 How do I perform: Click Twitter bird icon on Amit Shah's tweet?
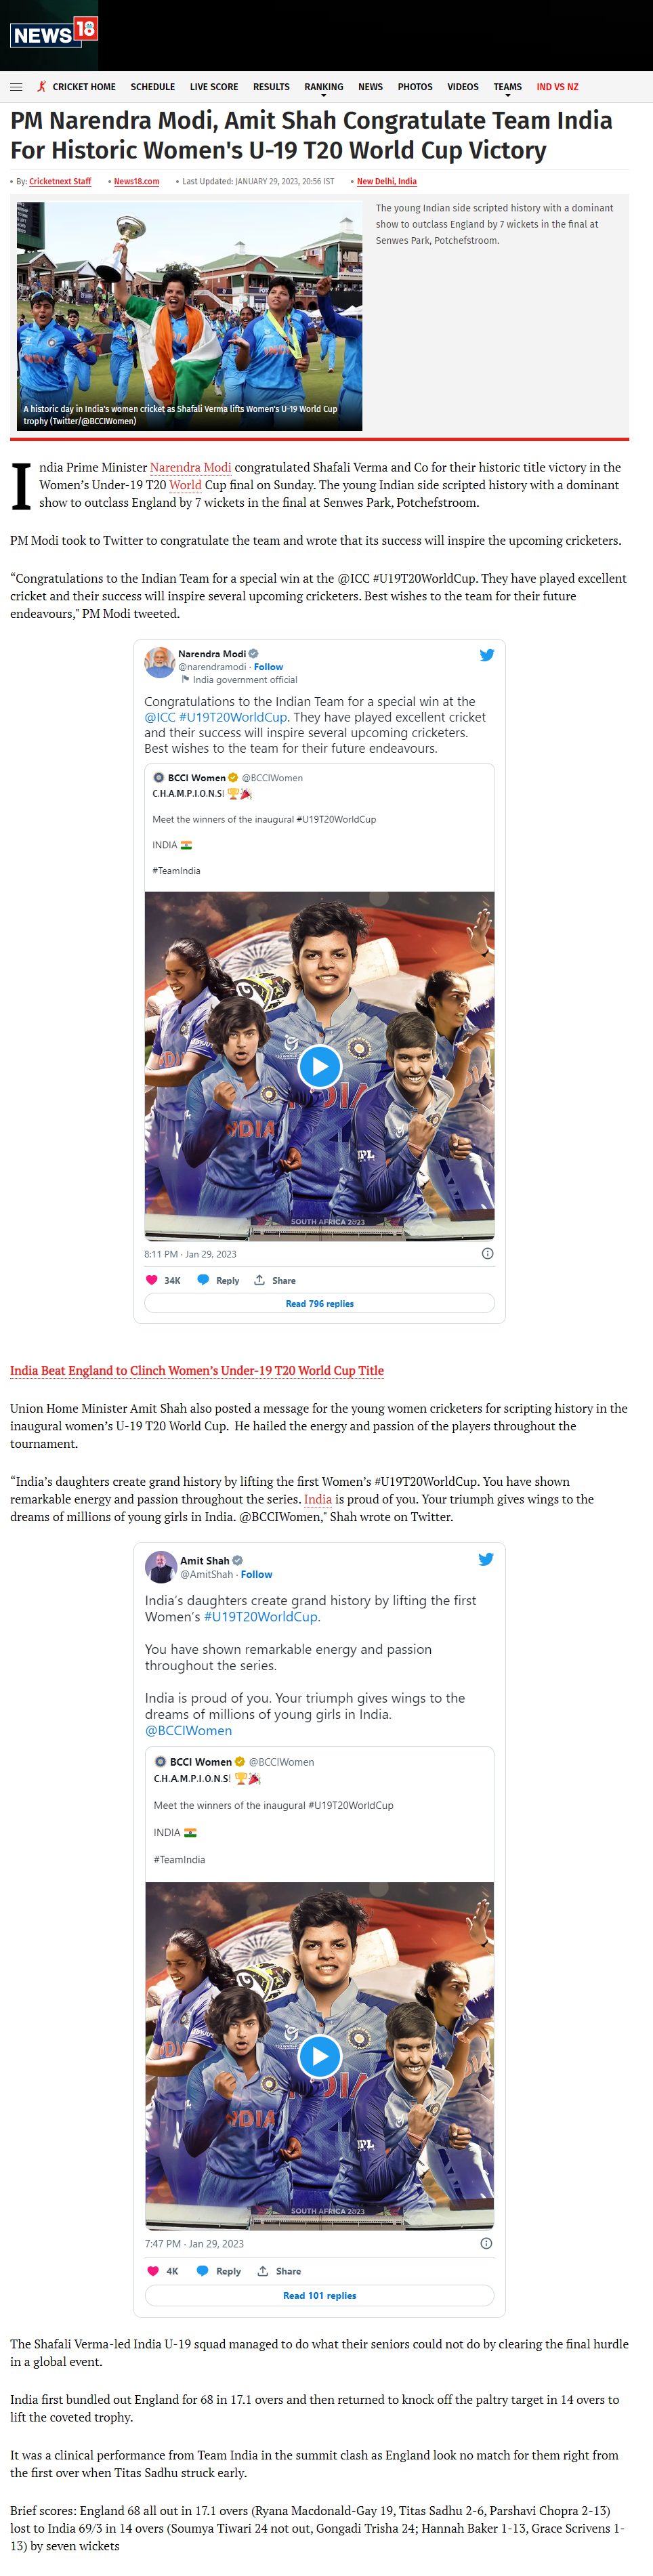pos(486,1559)
